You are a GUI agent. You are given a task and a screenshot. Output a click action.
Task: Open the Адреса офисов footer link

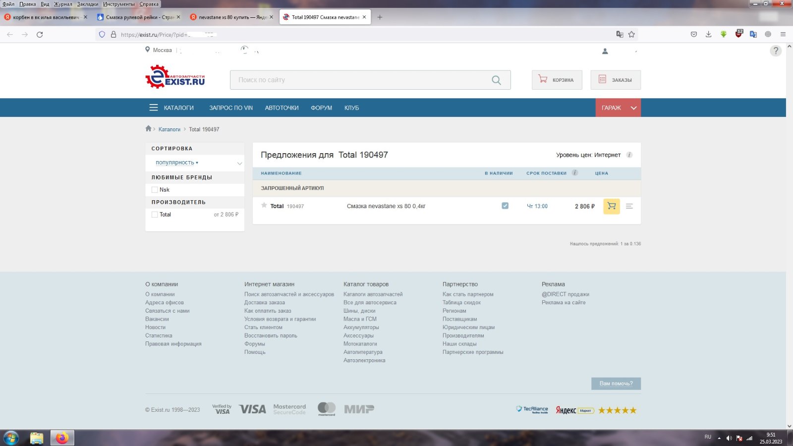tap(165, 302)
